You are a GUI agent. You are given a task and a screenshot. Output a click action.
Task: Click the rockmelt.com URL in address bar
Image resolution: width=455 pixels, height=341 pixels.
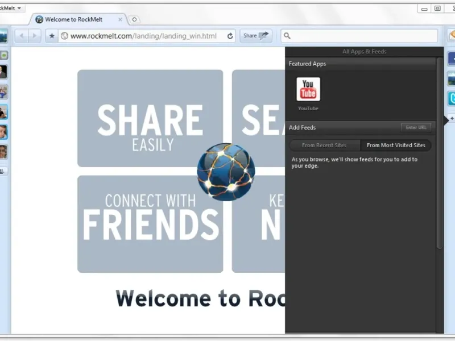point(143,36)
